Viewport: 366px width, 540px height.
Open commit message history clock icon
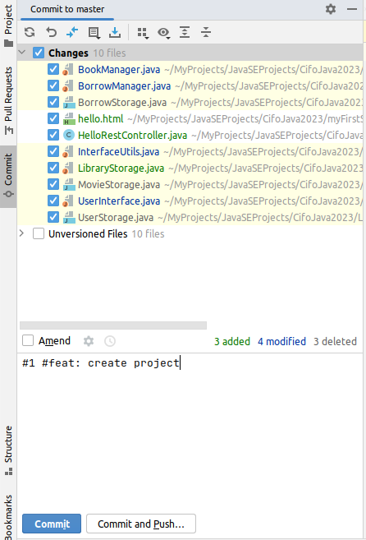[x=110, y=341]
